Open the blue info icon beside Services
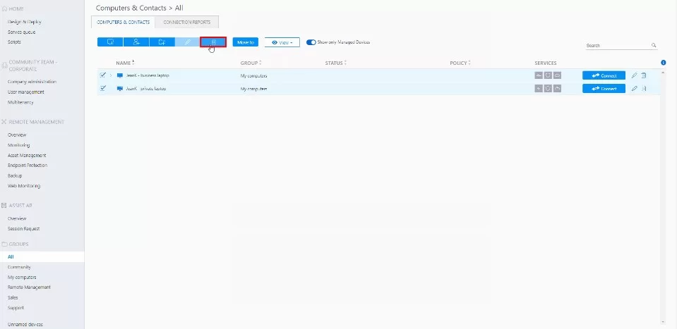Screen dimensions: 677x329 664,63
